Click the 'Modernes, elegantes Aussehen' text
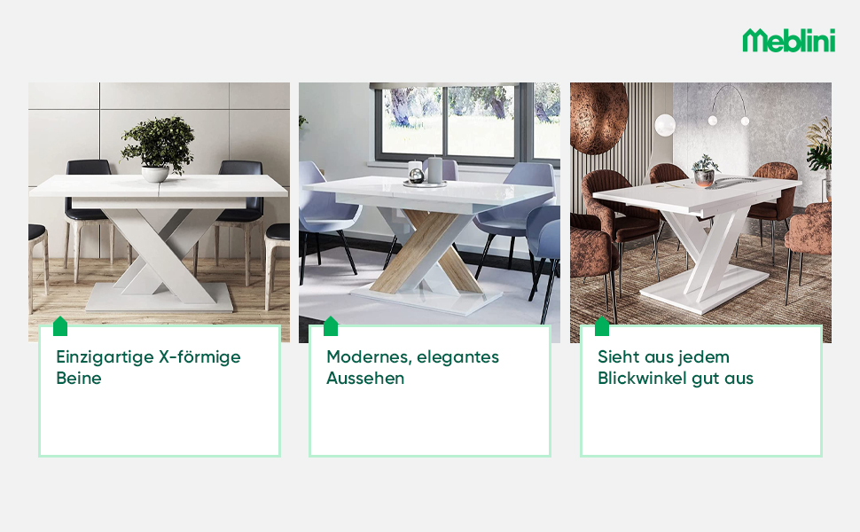The image size is (860, 532). [412, 367]
